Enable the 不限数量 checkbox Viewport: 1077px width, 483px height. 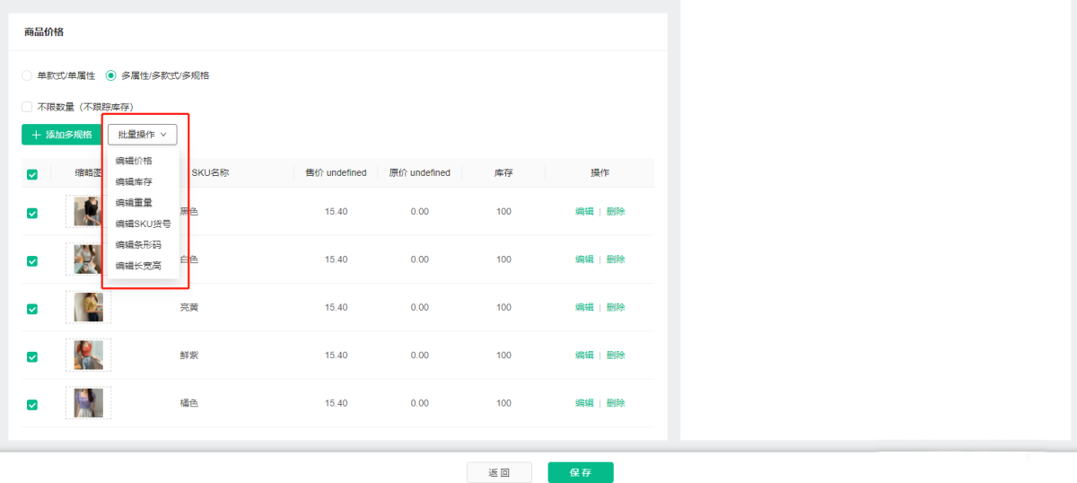(27, 107)
